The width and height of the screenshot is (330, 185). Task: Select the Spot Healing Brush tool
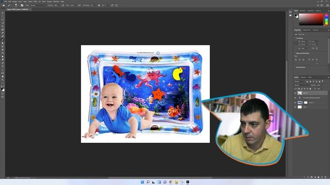[3, 36]
